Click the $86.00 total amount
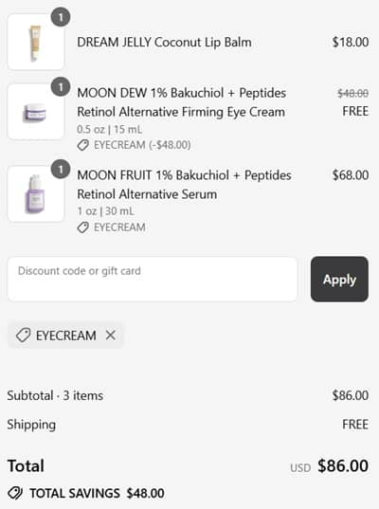This screenshot has height=509, width=379. point(343,465)
